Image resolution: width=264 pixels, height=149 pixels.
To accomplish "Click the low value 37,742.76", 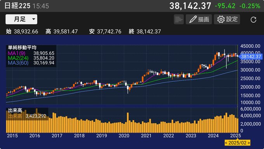I will (x=109, y=32).
